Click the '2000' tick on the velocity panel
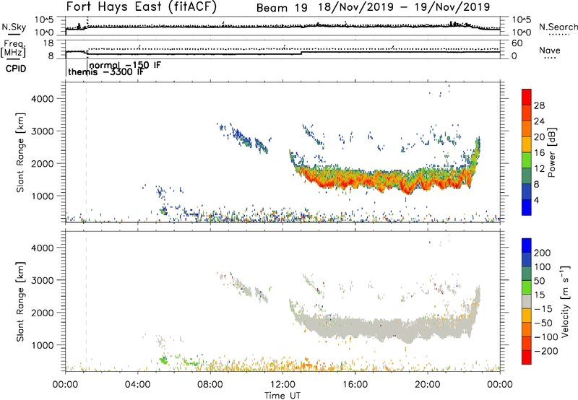 pyautogui.click(x=43, y=313)
